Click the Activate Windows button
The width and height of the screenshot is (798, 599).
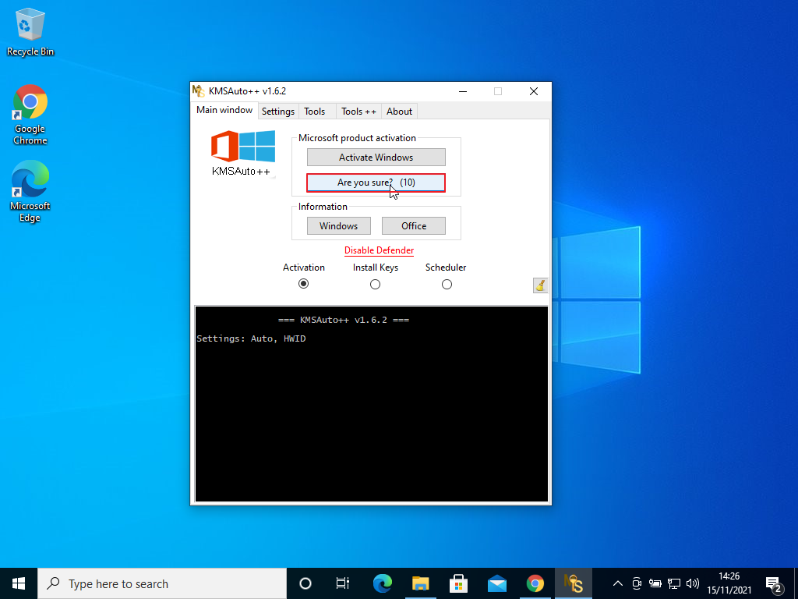coord(376,158)
